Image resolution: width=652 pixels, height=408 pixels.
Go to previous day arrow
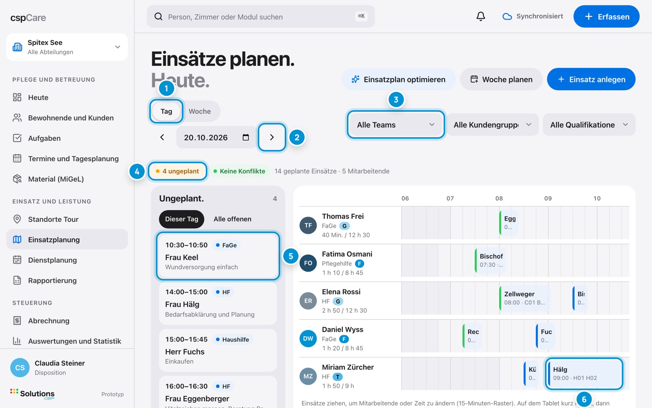click(162, 137)
